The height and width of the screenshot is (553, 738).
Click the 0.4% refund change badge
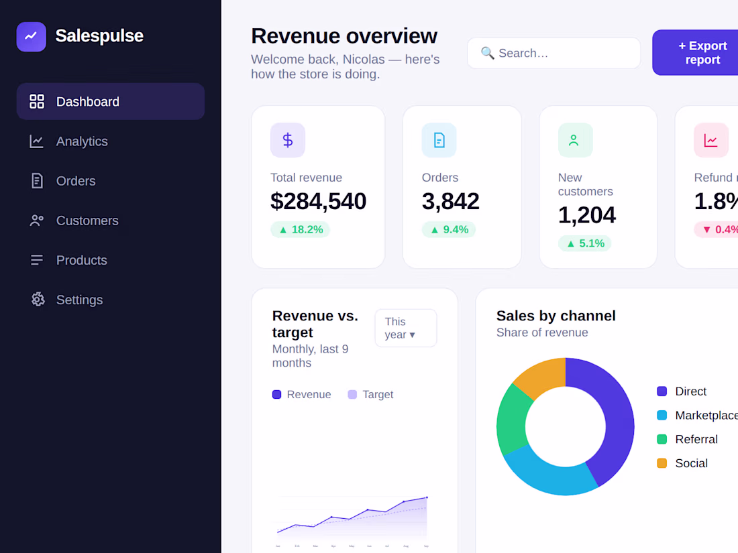pos(716,229)
